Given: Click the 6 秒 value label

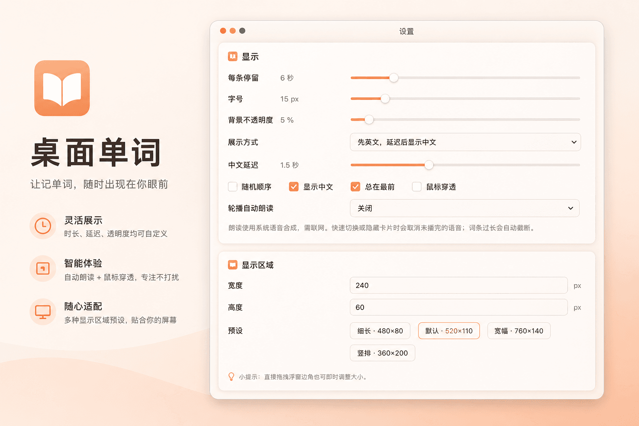Looking at the screenshot, I should [287, 78].
